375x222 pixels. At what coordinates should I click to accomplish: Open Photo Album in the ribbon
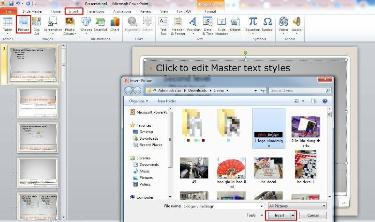(x=69, y=26)
